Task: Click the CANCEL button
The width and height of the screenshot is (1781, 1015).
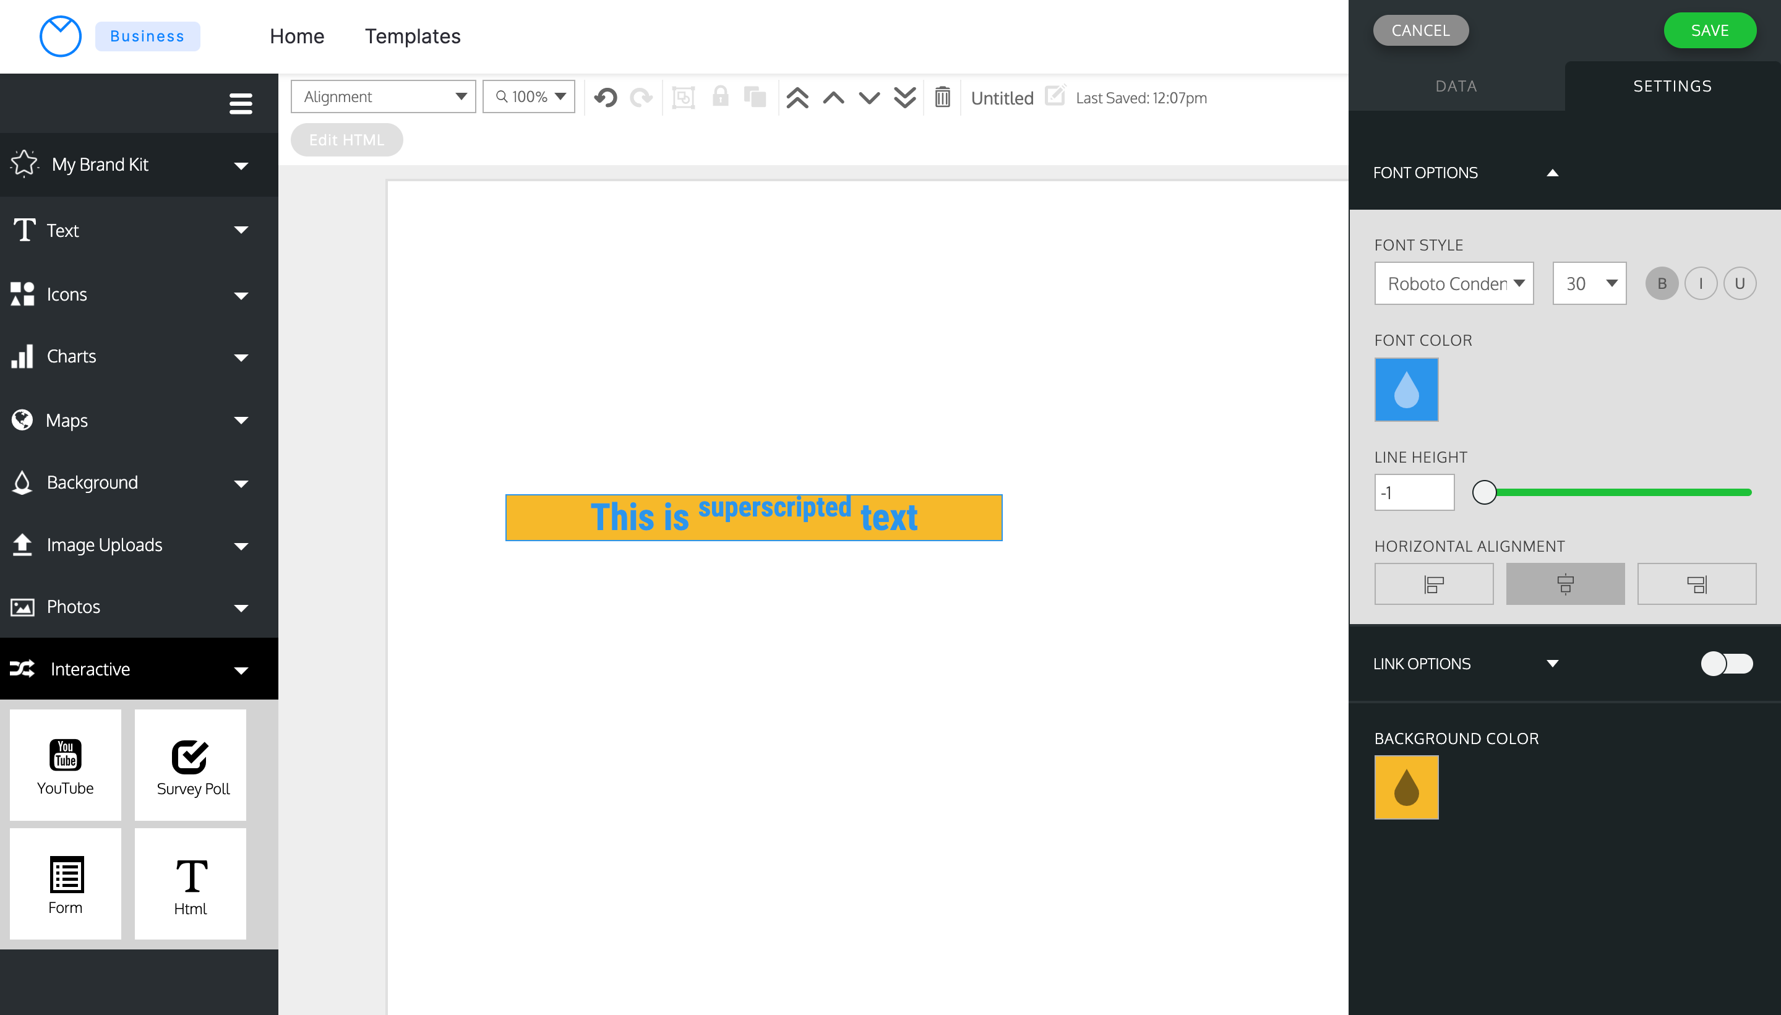Action: point(1420,31)
